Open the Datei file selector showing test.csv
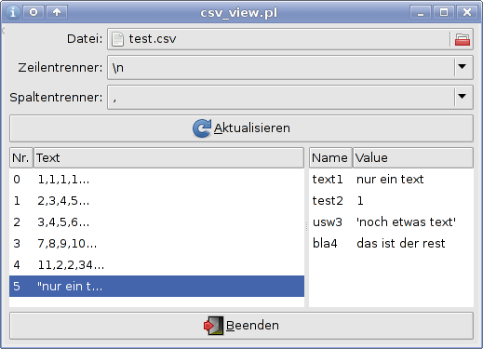The width and height of the screenshot is (483, 349). [279, 39]
